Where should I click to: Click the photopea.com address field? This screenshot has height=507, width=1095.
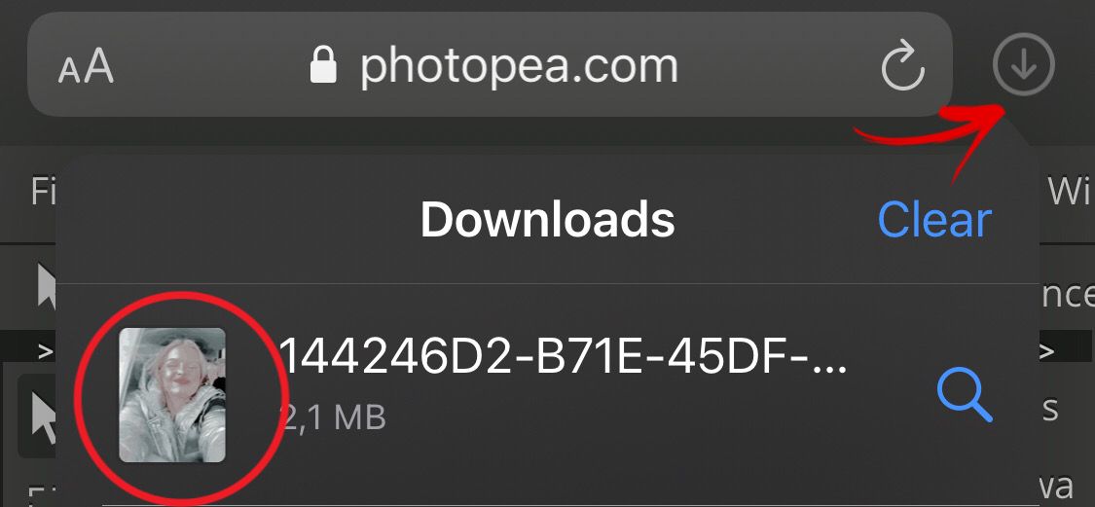point(491,65)
